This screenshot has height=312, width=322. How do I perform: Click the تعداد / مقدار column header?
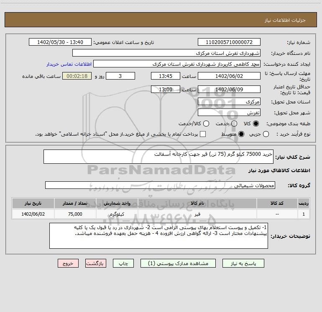[x=75, y=203]
